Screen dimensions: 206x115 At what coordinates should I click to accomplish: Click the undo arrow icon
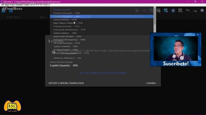[188, 11]
